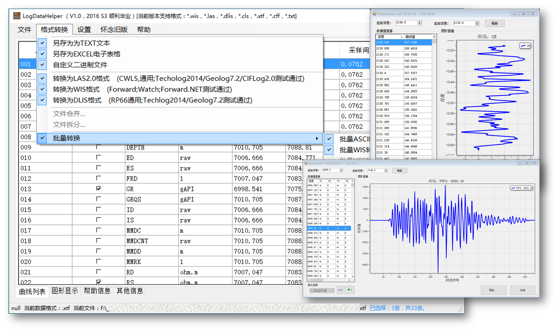Check the MMRK curve checkbox in row 020

[x=99, y=261]
